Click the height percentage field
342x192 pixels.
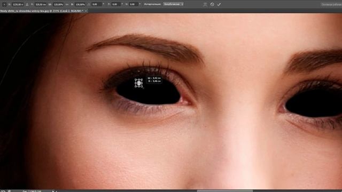tap(80, 4)
